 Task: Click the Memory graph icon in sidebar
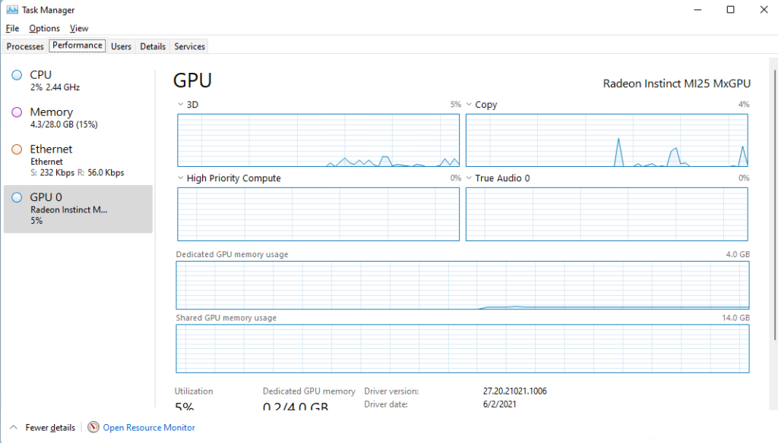pyautogui.click(x=16, y=112)
